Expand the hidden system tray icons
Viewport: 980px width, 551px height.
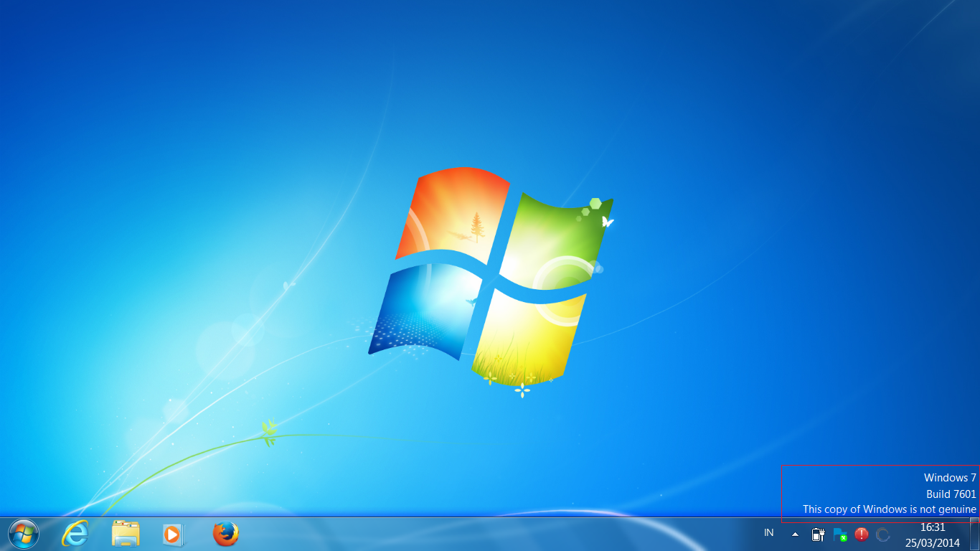(794, 534)
